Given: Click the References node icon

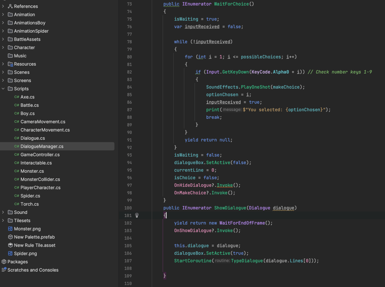Looking at the screenshot, I should [11, 6].
